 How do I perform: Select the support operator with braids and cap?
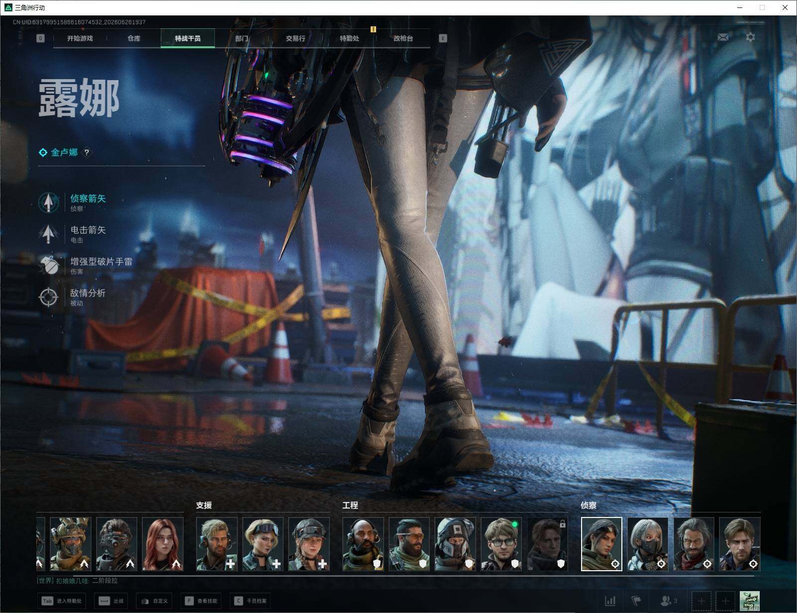[x=309, y=544]
